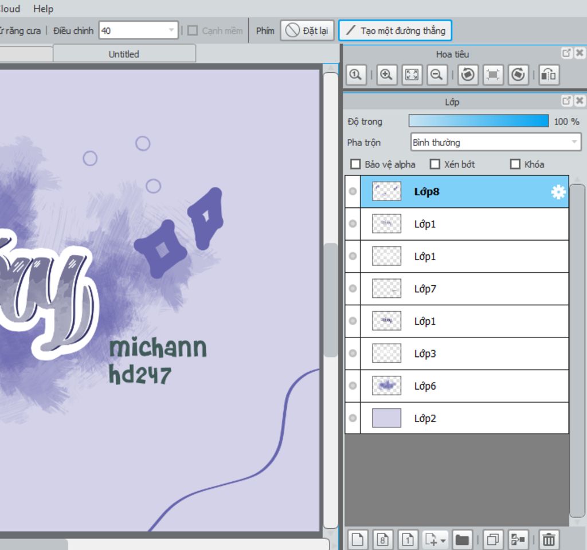Click the Lớp2 solid lavender thumbnail

point(386,418)
